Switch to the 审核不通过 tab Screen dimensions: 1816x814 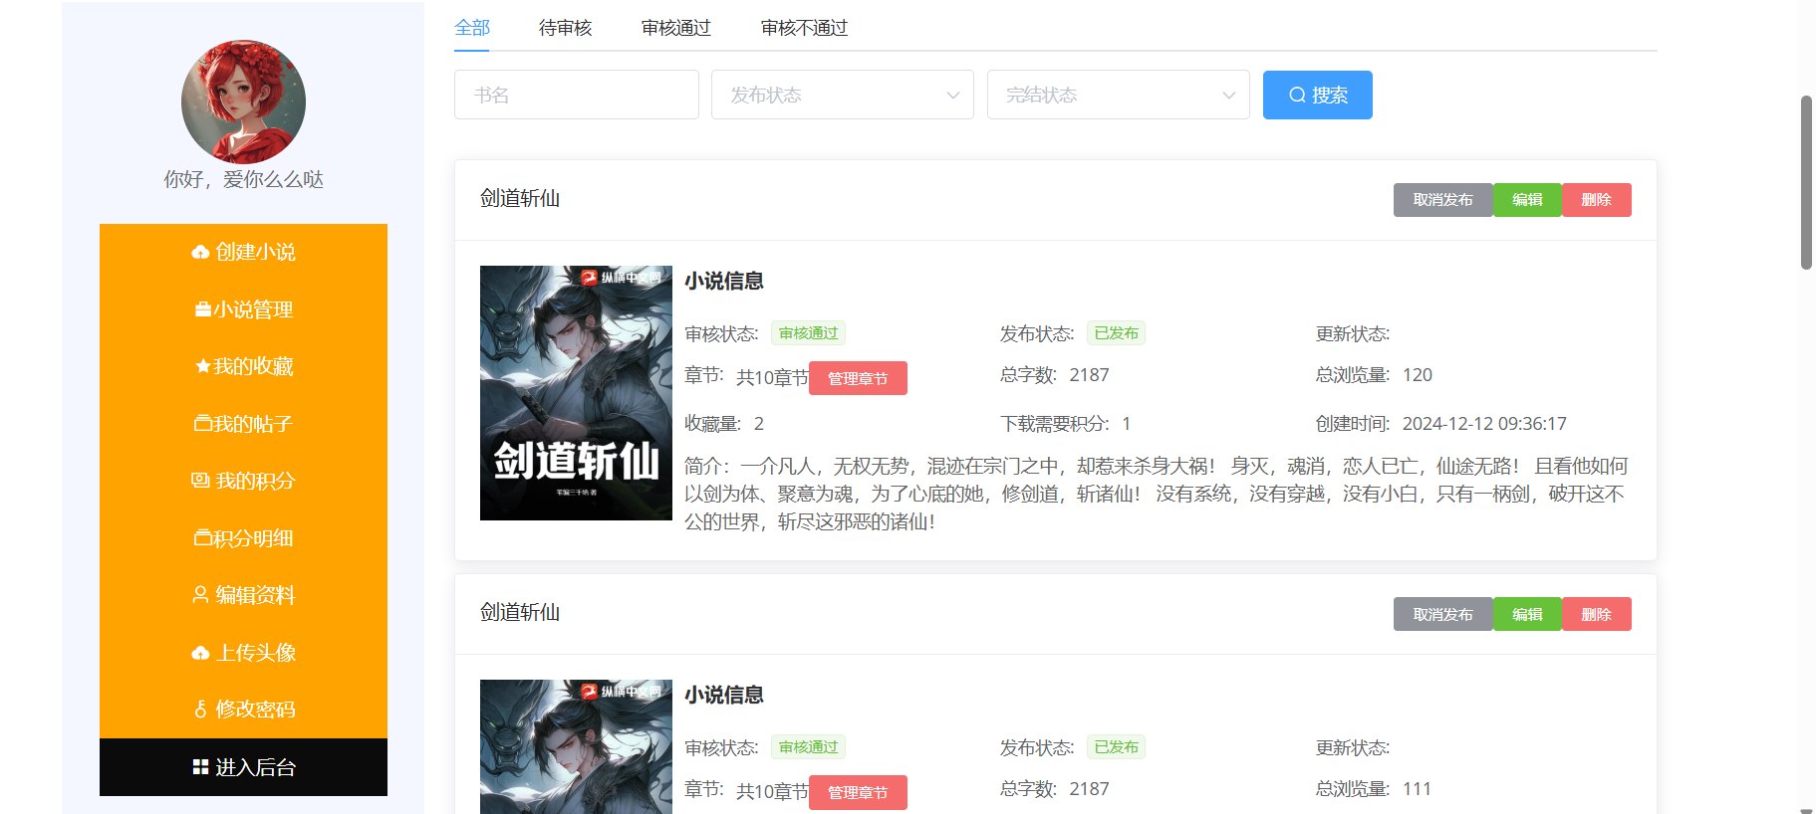[x=804, y=28]
